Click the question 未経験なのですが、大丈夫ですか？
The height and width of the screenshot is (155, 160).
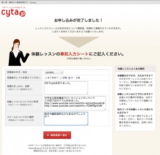click(x=135, y=76)
